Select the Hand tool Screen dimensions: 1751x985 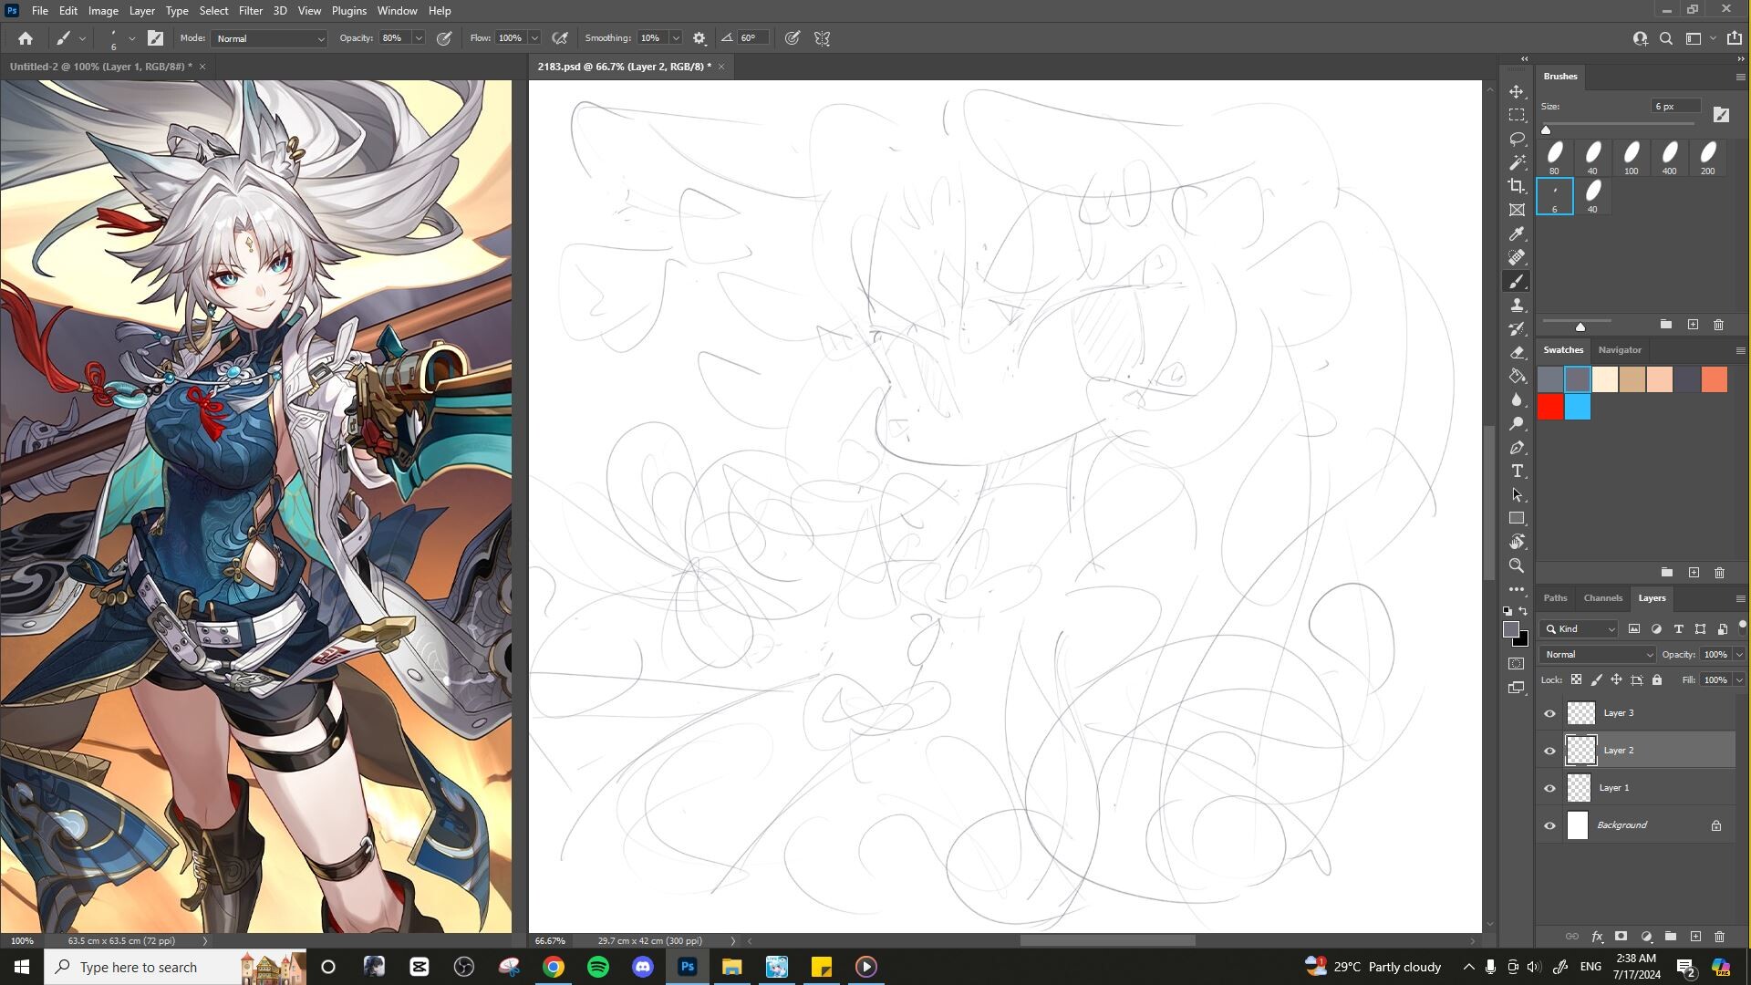click(x=1517, y=543)
